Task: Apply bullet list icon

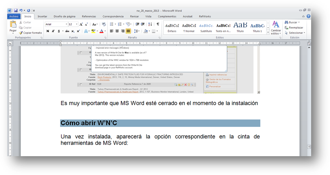Action: 111,24
